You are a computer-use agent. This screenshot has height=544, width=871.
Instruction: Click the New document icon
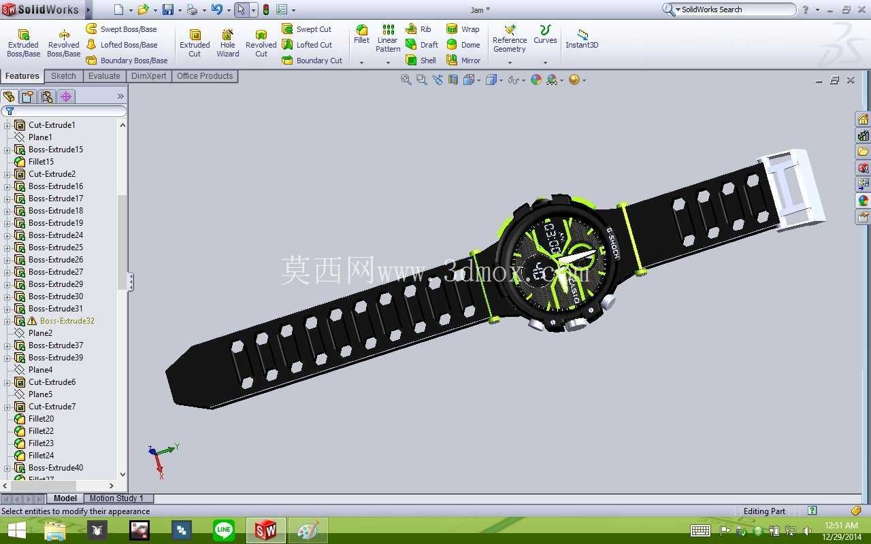[x=118, y=10]
